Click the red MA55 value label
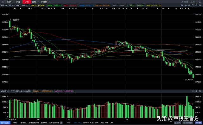This screenshot has width=203, height=125. click(x=70, y=5)
